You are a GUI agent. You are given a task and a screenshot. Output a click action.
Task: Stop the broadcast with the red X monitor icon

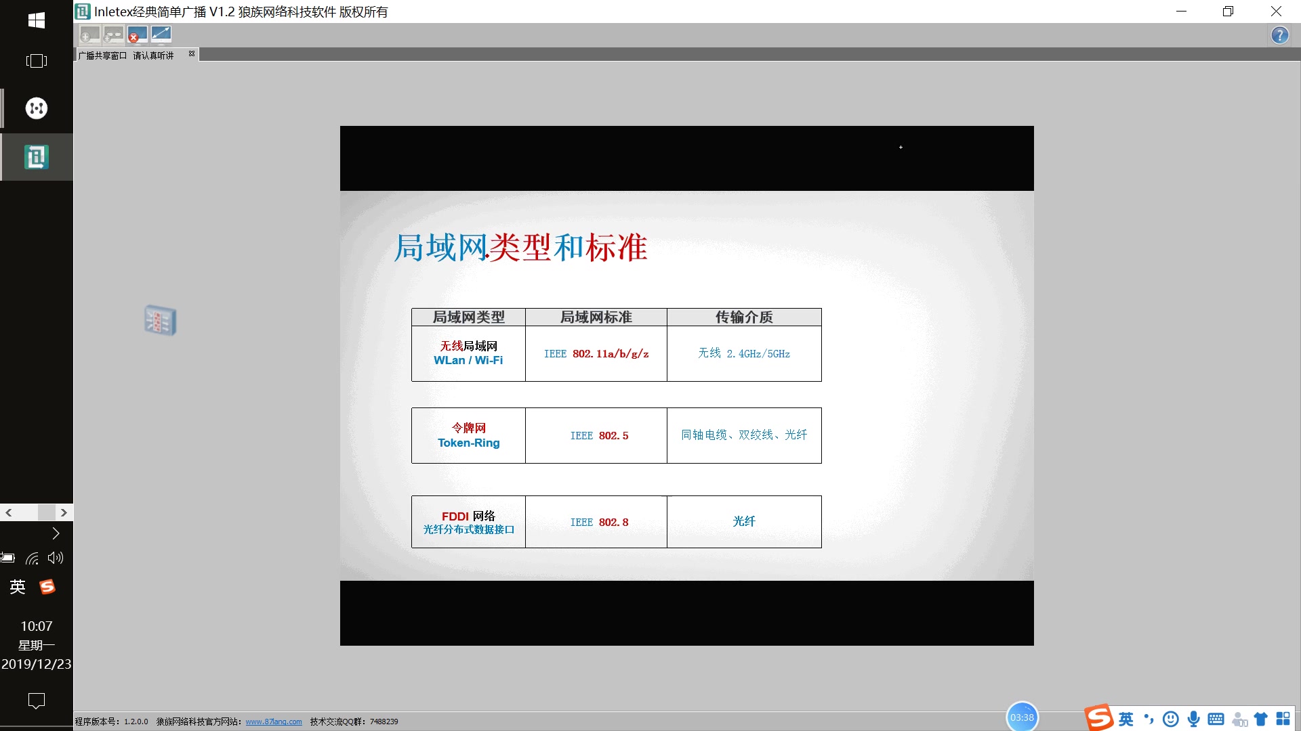click(x=138, y=35)
